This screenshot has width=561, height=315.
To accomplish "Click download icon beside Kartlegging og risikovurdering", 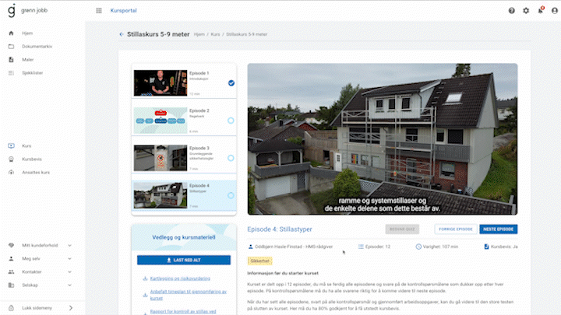I will (x=145, y=278).
